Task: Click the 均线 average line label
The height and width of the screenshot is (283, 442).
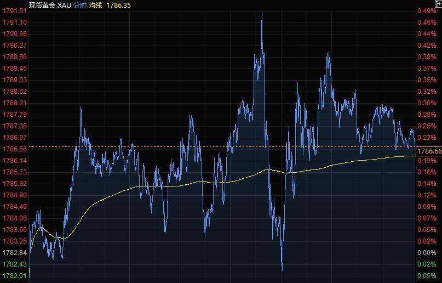Action: pyautogui.click(x=95, y=5)
